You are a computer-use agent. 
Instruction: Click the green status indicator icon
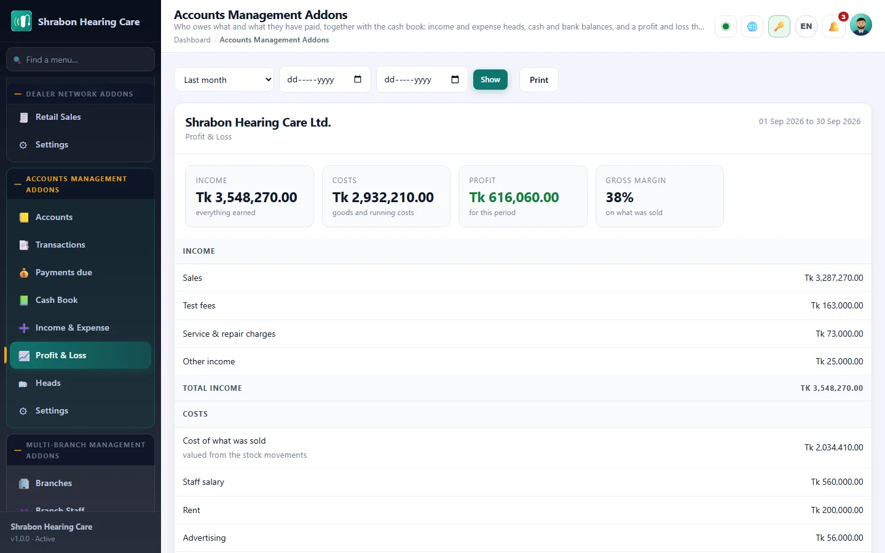click(726, 26)
